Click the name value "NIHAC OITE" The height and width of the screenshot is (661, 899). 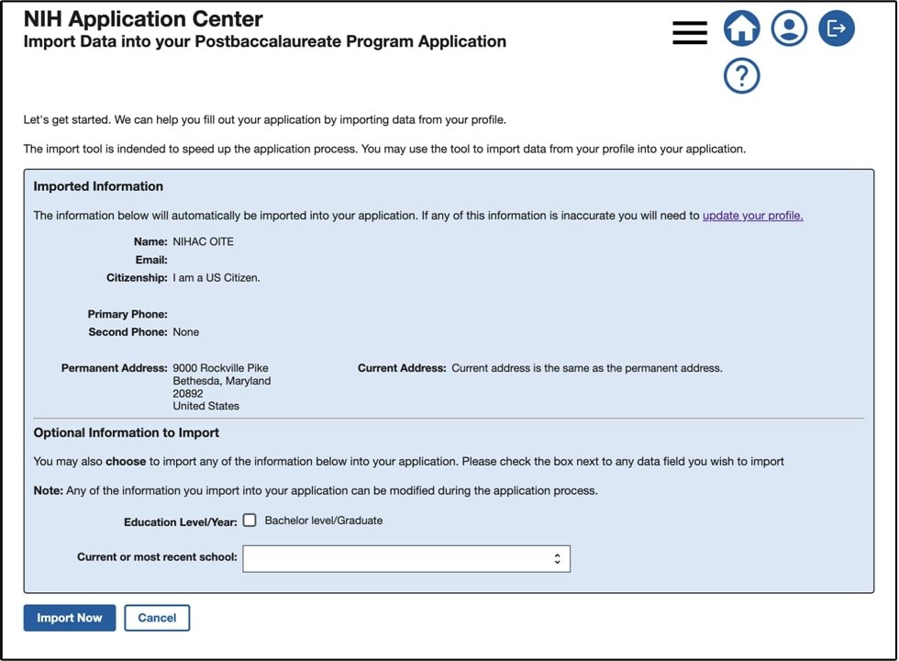[203, 241]
